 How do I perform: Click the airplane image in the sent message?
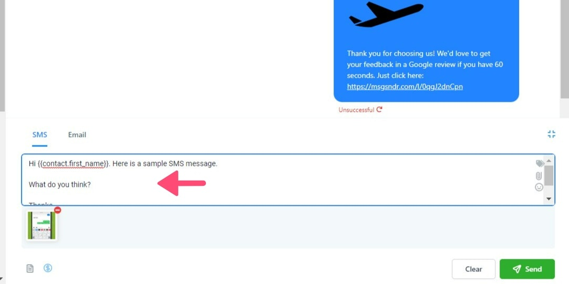point(386,14)
